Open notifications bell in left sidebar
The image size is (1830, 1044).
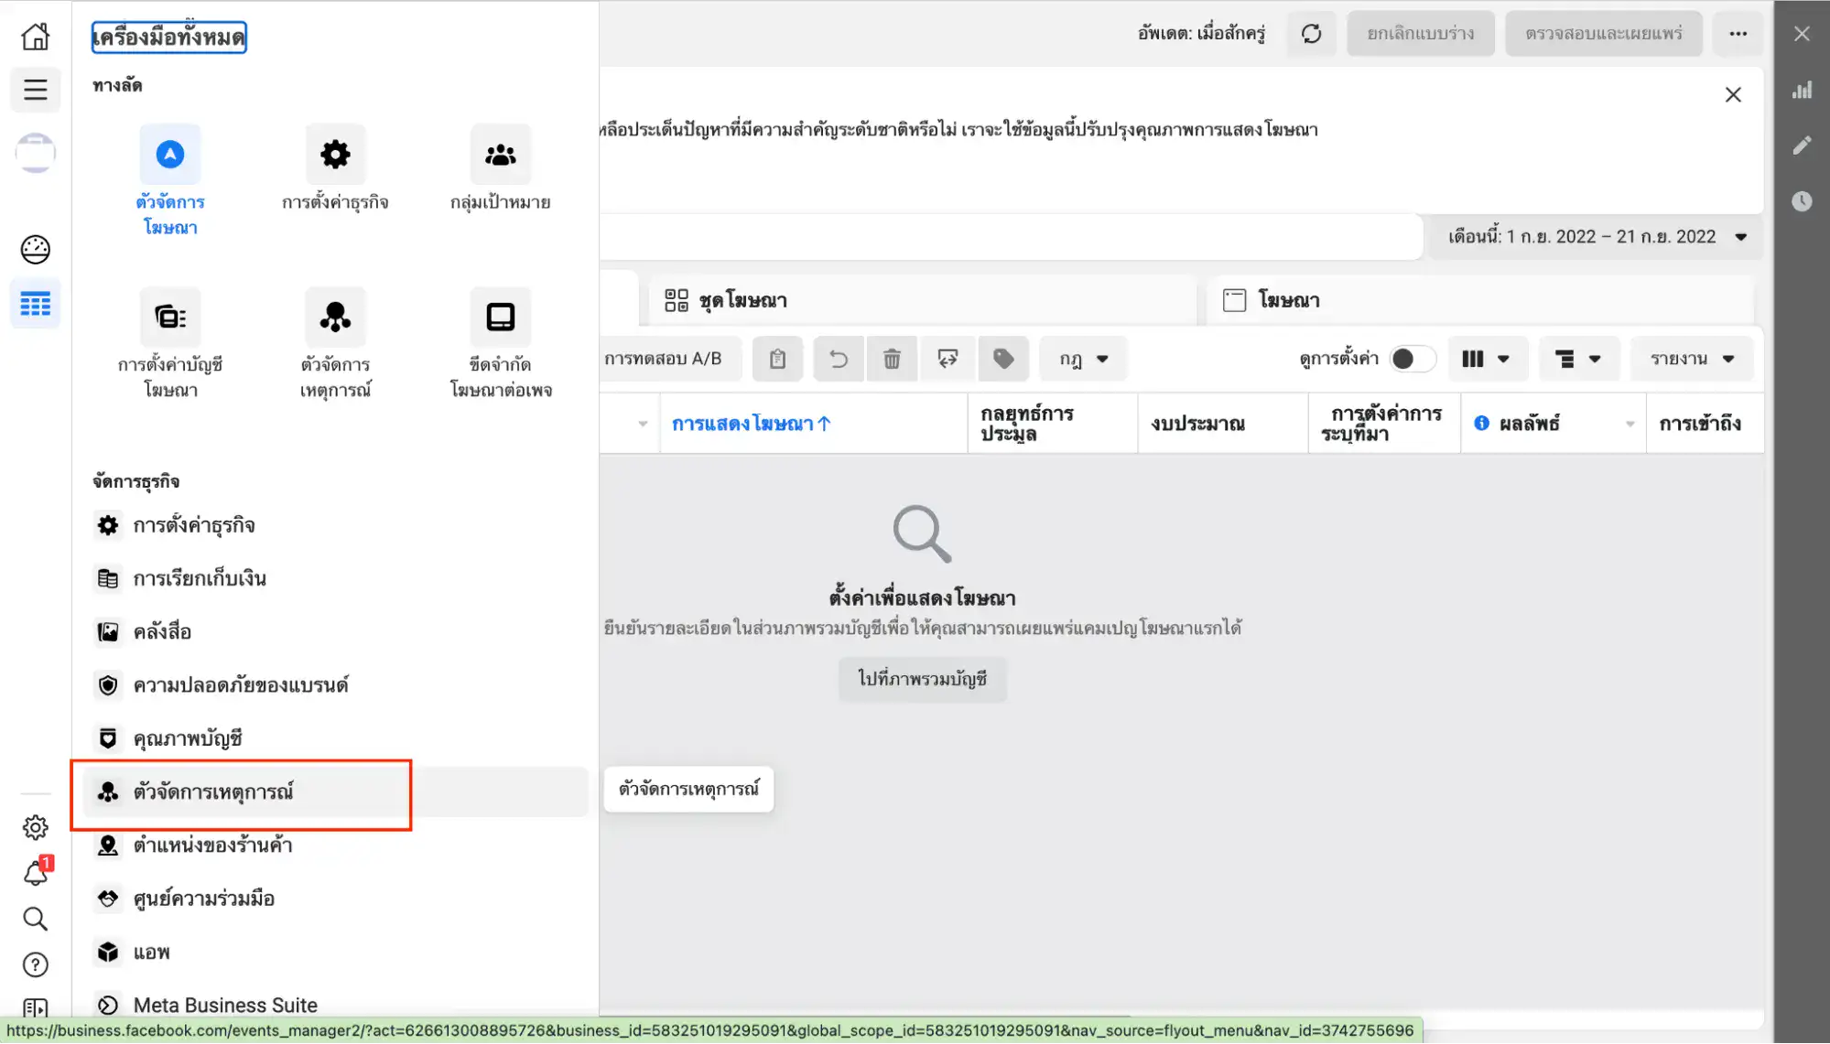coord(36,873)
